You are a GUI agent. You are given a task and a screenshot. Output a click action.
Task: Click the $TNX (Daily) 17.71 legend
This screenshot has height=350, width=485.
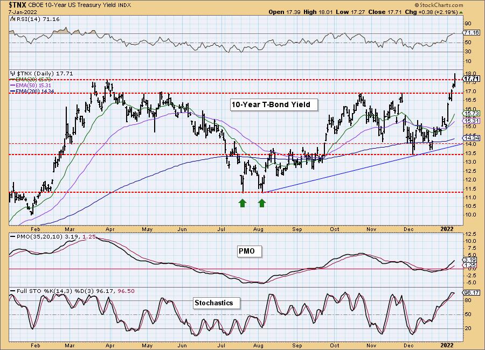pyautogui.click(x=45, y=74)
